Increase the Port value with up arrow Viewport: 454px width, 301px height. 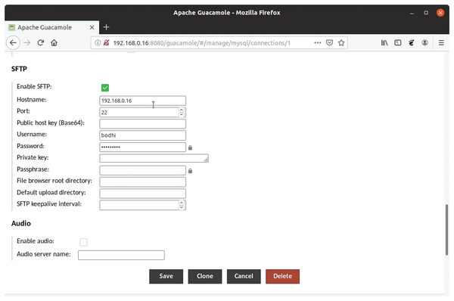[x=182, y=110]
